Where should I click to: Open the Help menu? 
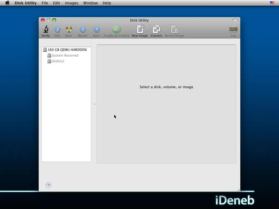[107, 3]
